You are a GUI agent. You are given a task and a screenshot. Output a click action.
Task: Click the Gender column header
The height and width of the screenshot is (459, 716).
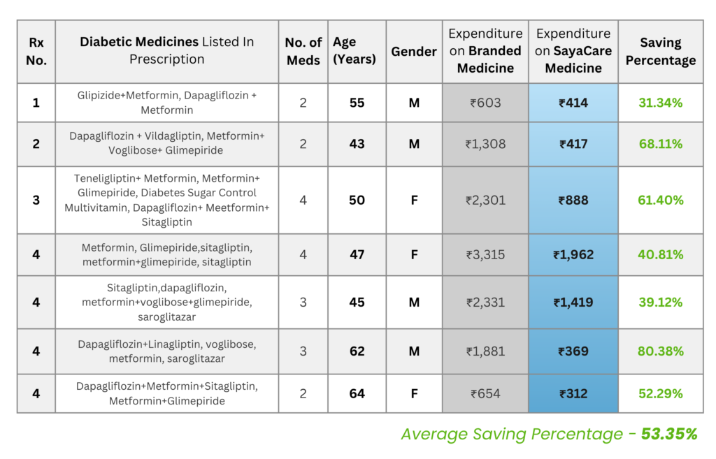(414, 52)
